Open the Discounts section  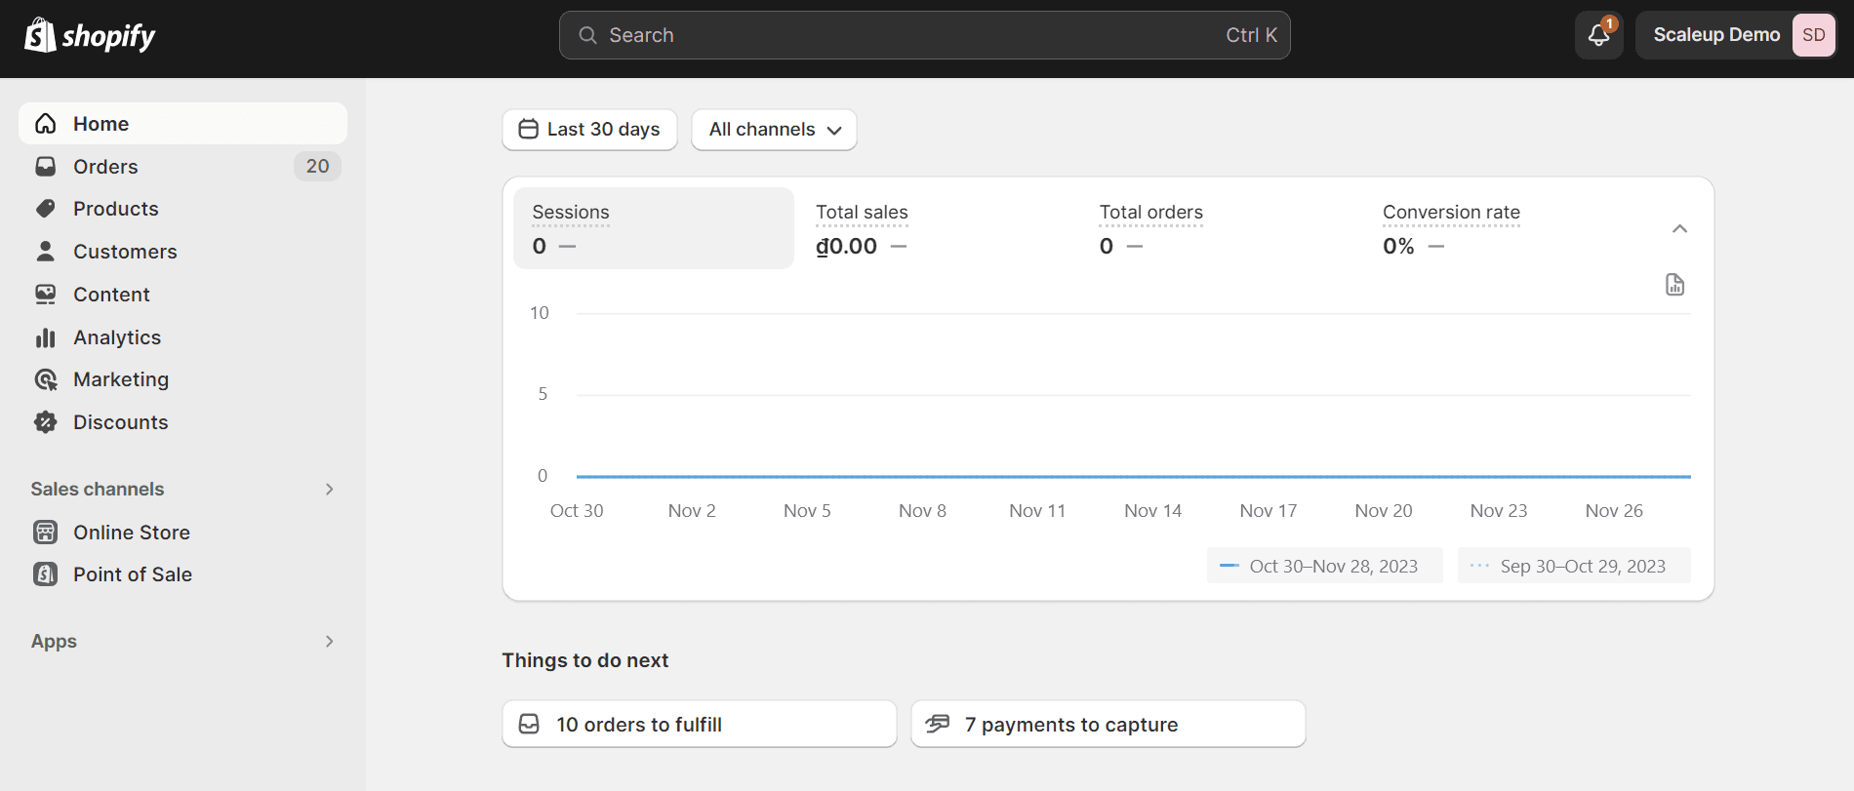point(182,422)
